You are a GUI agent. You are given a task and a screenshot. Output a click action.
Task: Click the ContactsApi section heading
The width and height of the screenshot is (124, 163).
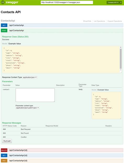point(8,21)
